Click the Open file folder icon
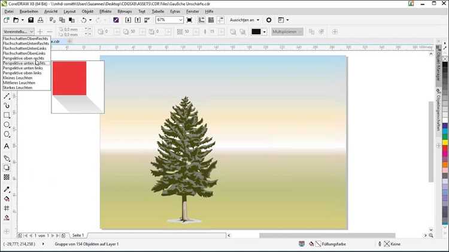This screenshot has width=449, height=252. [16, 20]
